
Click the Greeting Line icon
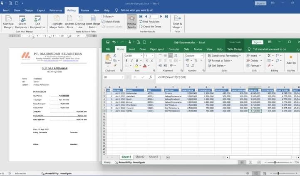point(79,21)
